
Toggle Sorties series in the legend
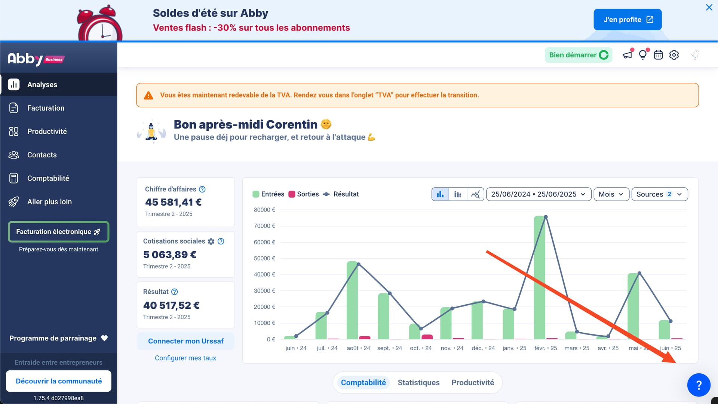304,194
